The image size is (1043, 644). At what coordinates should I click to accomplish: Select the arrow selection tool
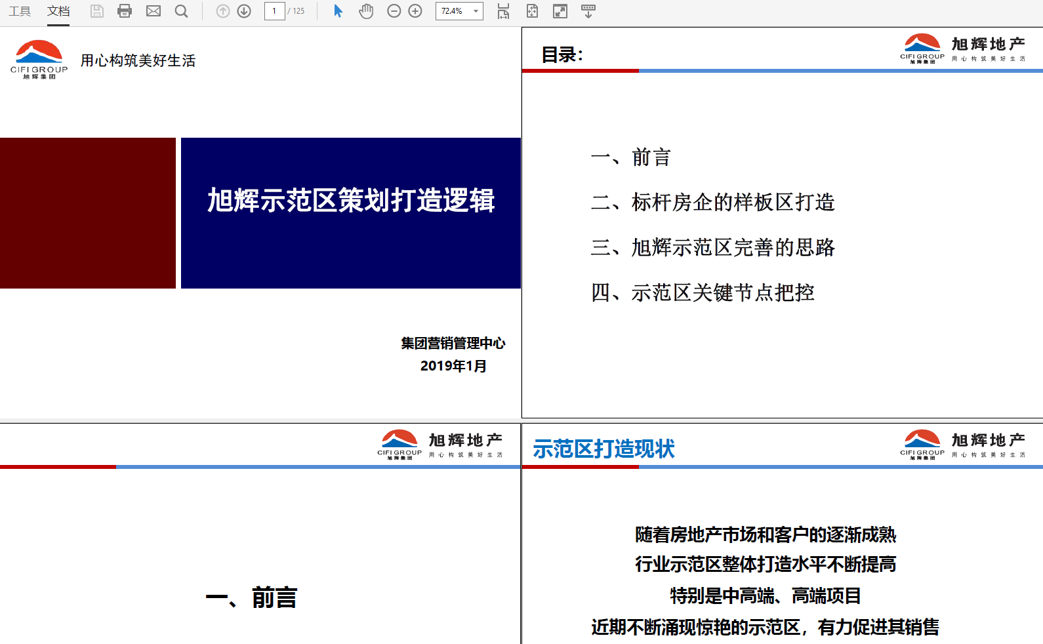[338, 11]
